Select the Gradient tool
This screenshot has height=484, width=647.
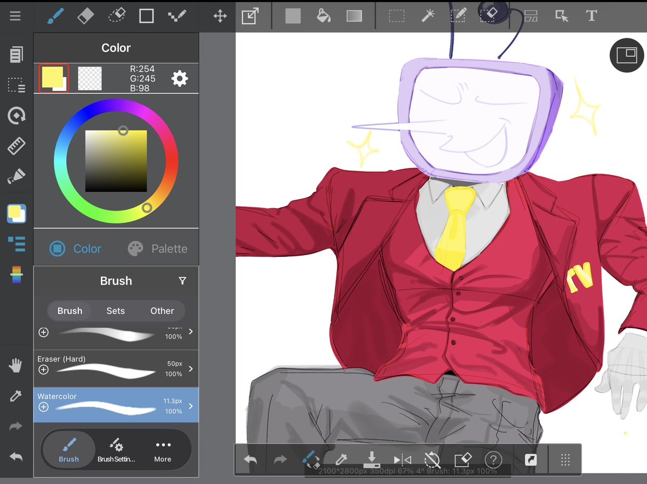coord(354,16)
